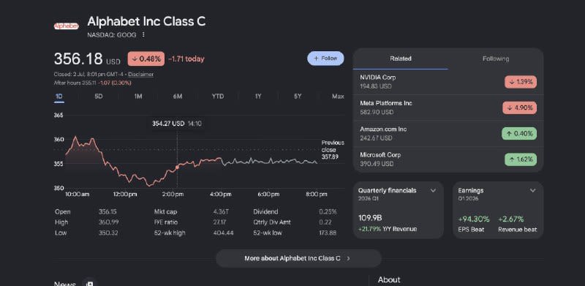Viewport: 585px width, 286px height.
Task: Follow the Alphabet Inc Class C stock
Action: coord(325,59)
